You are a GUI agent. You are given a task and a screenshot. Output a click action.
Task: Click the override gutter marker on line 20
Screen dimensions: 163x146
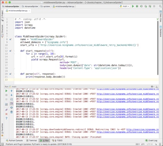pos(10,74)
